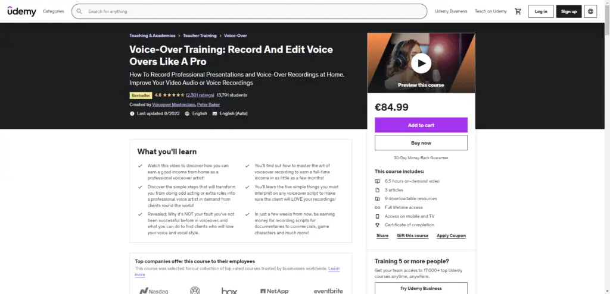
Task: Click the articles document icon
Action: point(377,190)
